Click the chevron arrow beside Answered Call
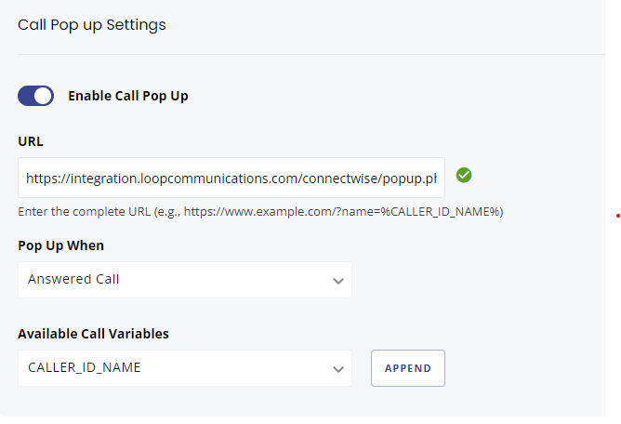This screenshot has width=621, height=424. [x=338, y=281]
